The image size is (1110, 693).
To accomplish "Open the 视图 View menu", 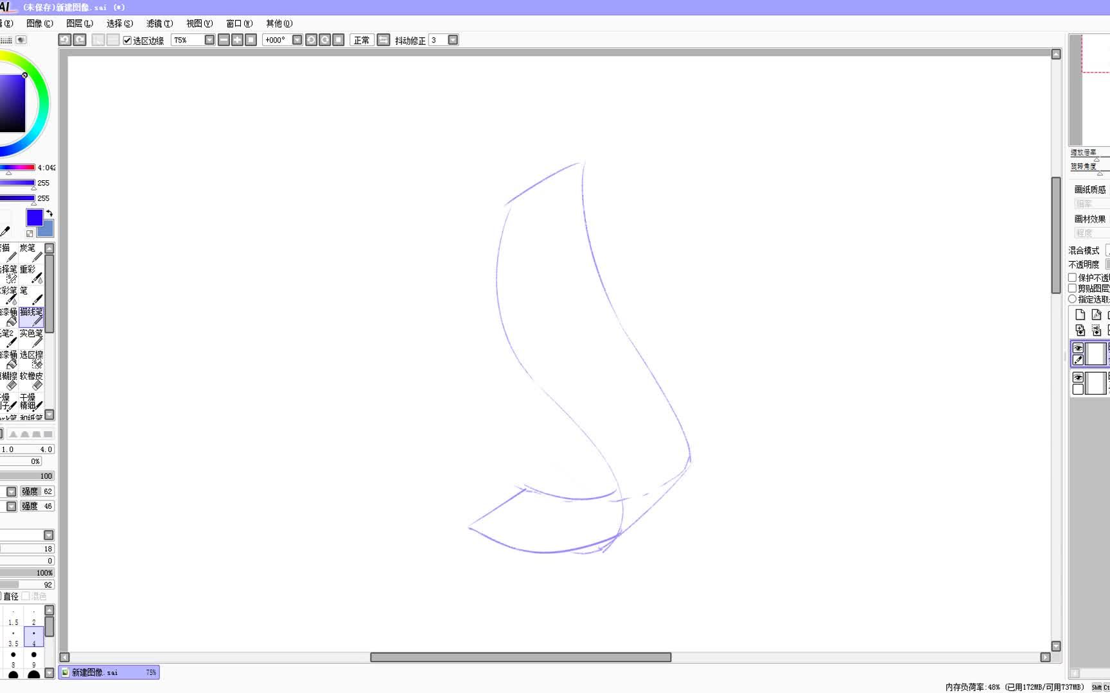I will click(x=199, y=23).
